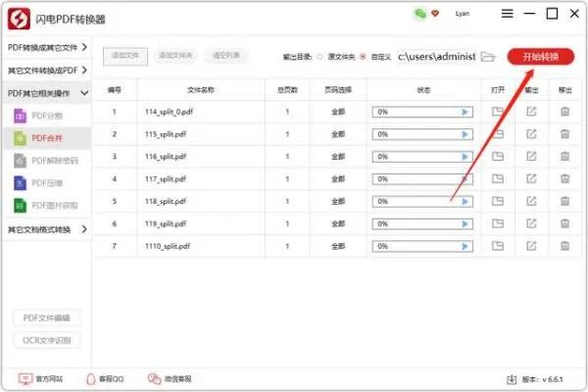Choose the PDF解除密码 unlock tool

(x=47, y=161)
